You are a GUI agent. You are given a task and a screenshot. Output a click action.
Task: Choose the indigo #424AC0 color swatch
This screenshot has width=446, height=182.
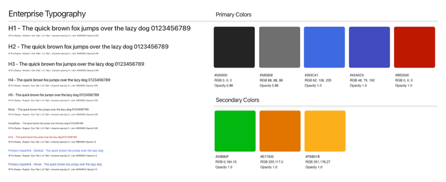370,47
